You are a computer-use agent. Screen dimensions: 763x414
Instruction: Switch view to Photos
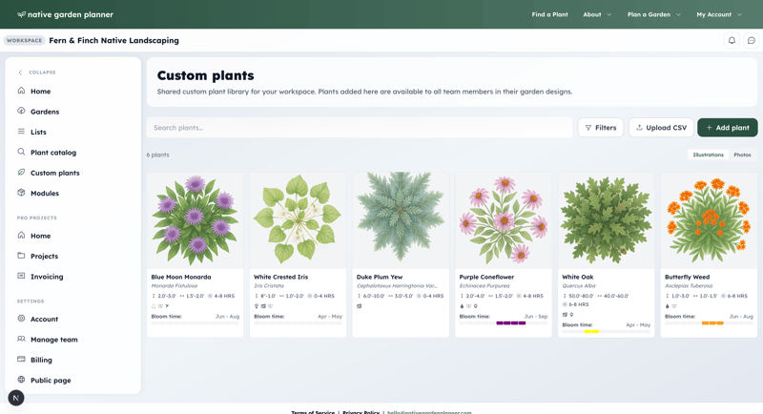click(742, 155)
